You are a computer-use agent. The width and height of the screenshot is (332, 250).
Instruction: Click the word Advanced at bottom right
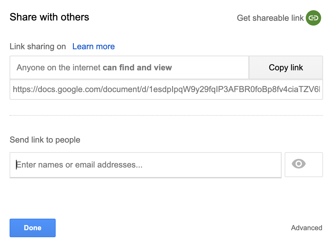307,228
